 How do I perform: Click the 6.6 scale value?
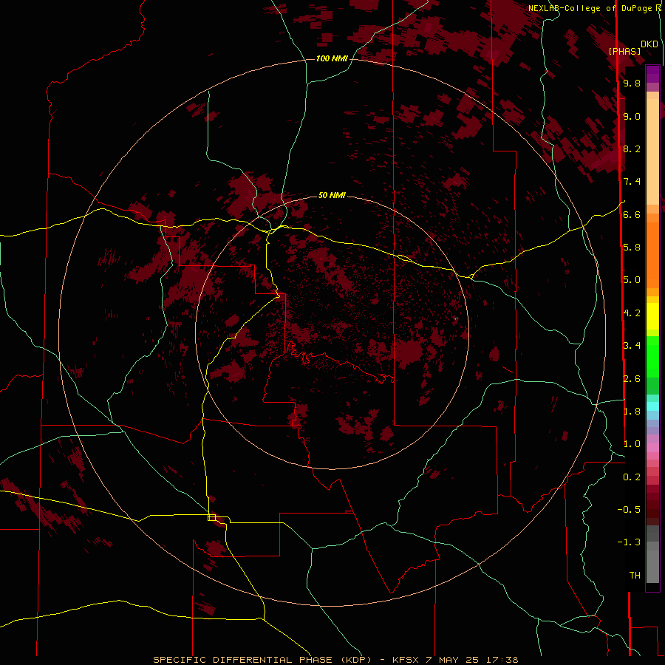point(632,214)
